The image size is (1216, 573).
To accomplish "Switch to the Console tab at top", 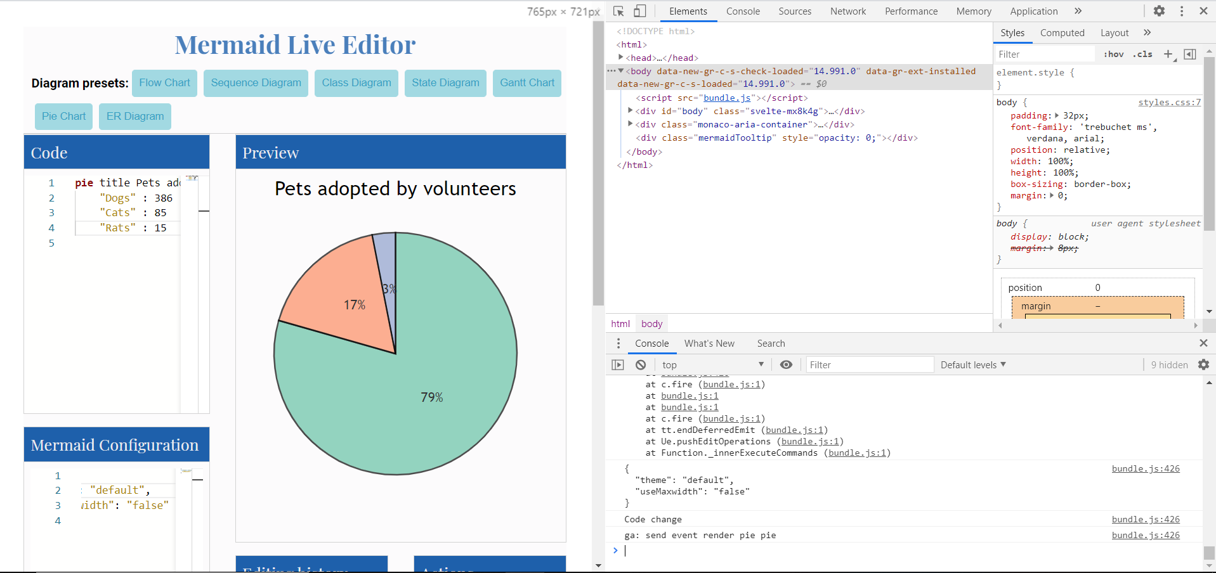I will 743,11.
